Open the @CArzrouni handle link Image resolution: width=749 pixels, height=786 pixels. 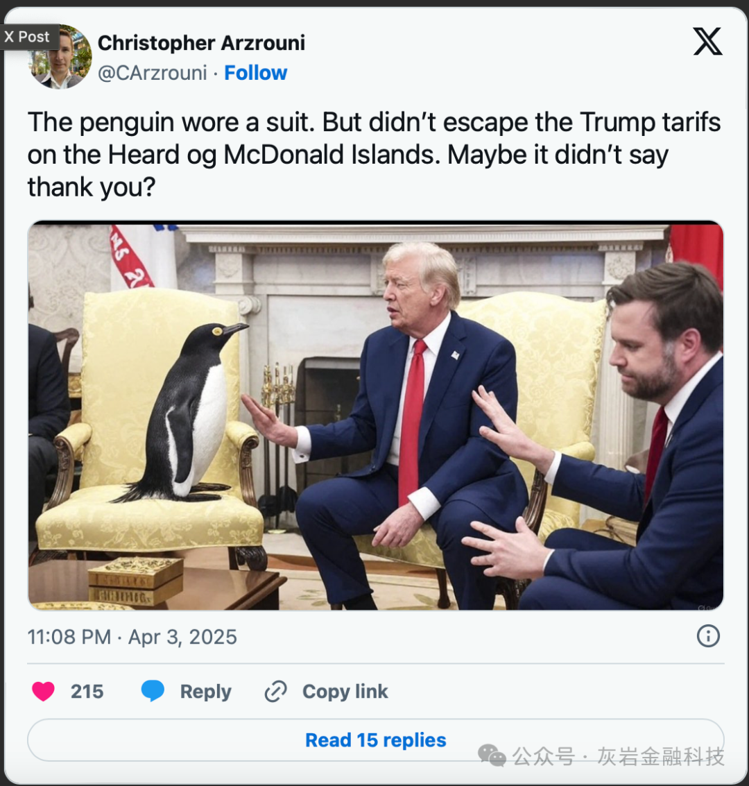153,73
